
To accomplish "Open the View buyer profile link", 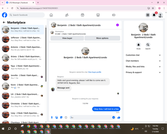I will point(95,72).
